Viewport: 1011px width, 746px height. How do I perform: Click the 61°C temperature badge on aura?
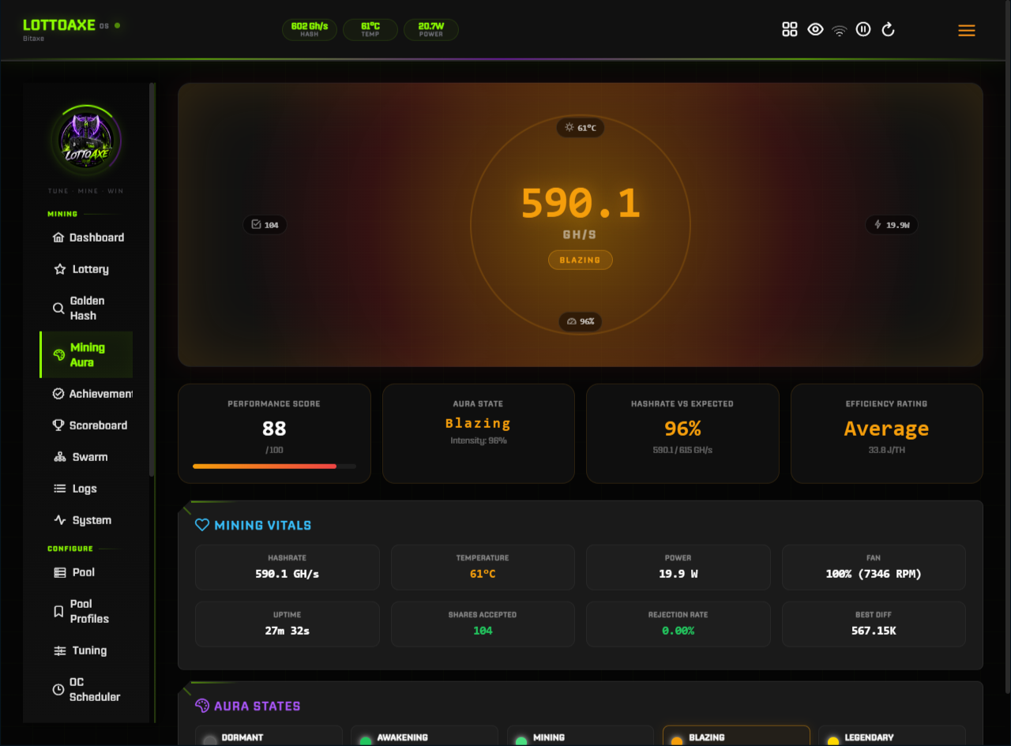581,128
